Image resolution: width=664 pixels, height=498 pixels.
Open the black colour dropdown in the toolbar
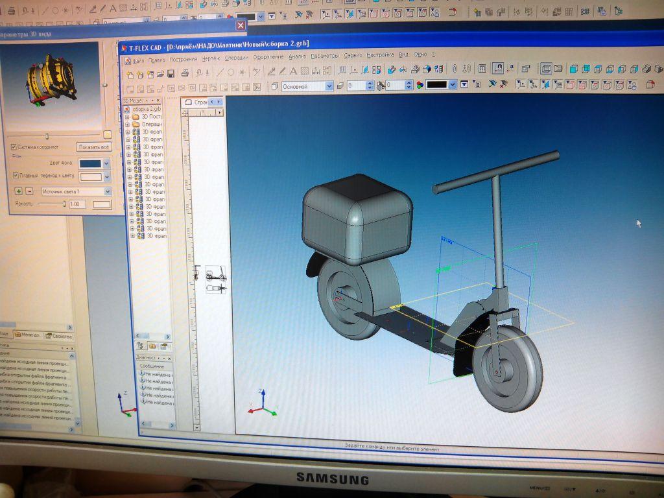452,85
